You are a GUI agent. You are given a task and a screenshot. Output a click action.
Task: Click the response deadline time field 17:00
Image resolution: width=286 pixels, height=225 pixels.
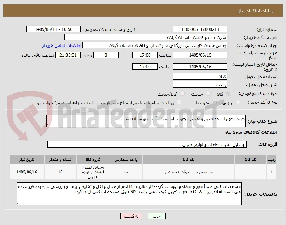[x=145, y=55]
